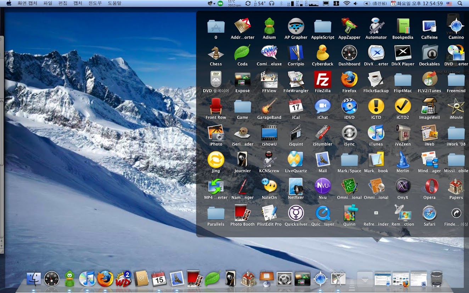Click the Finder icon in the Dock
Image resolution: width=469 pixels, height=293 pixels.
point(34,279)
